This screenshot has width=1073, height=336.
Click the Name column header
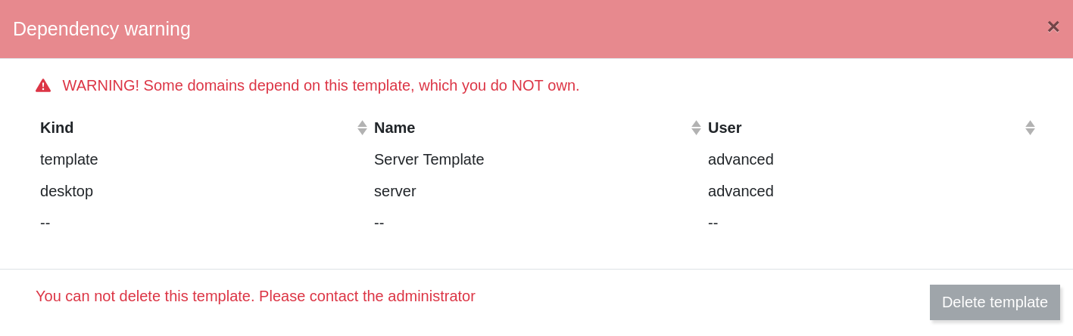[x=395, y=128]
